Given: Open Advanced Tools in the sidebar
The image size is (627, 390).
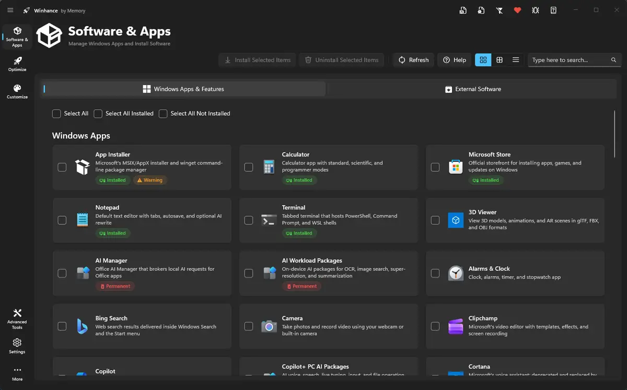Looking at the screenshot, I should (x=17, y=319).
